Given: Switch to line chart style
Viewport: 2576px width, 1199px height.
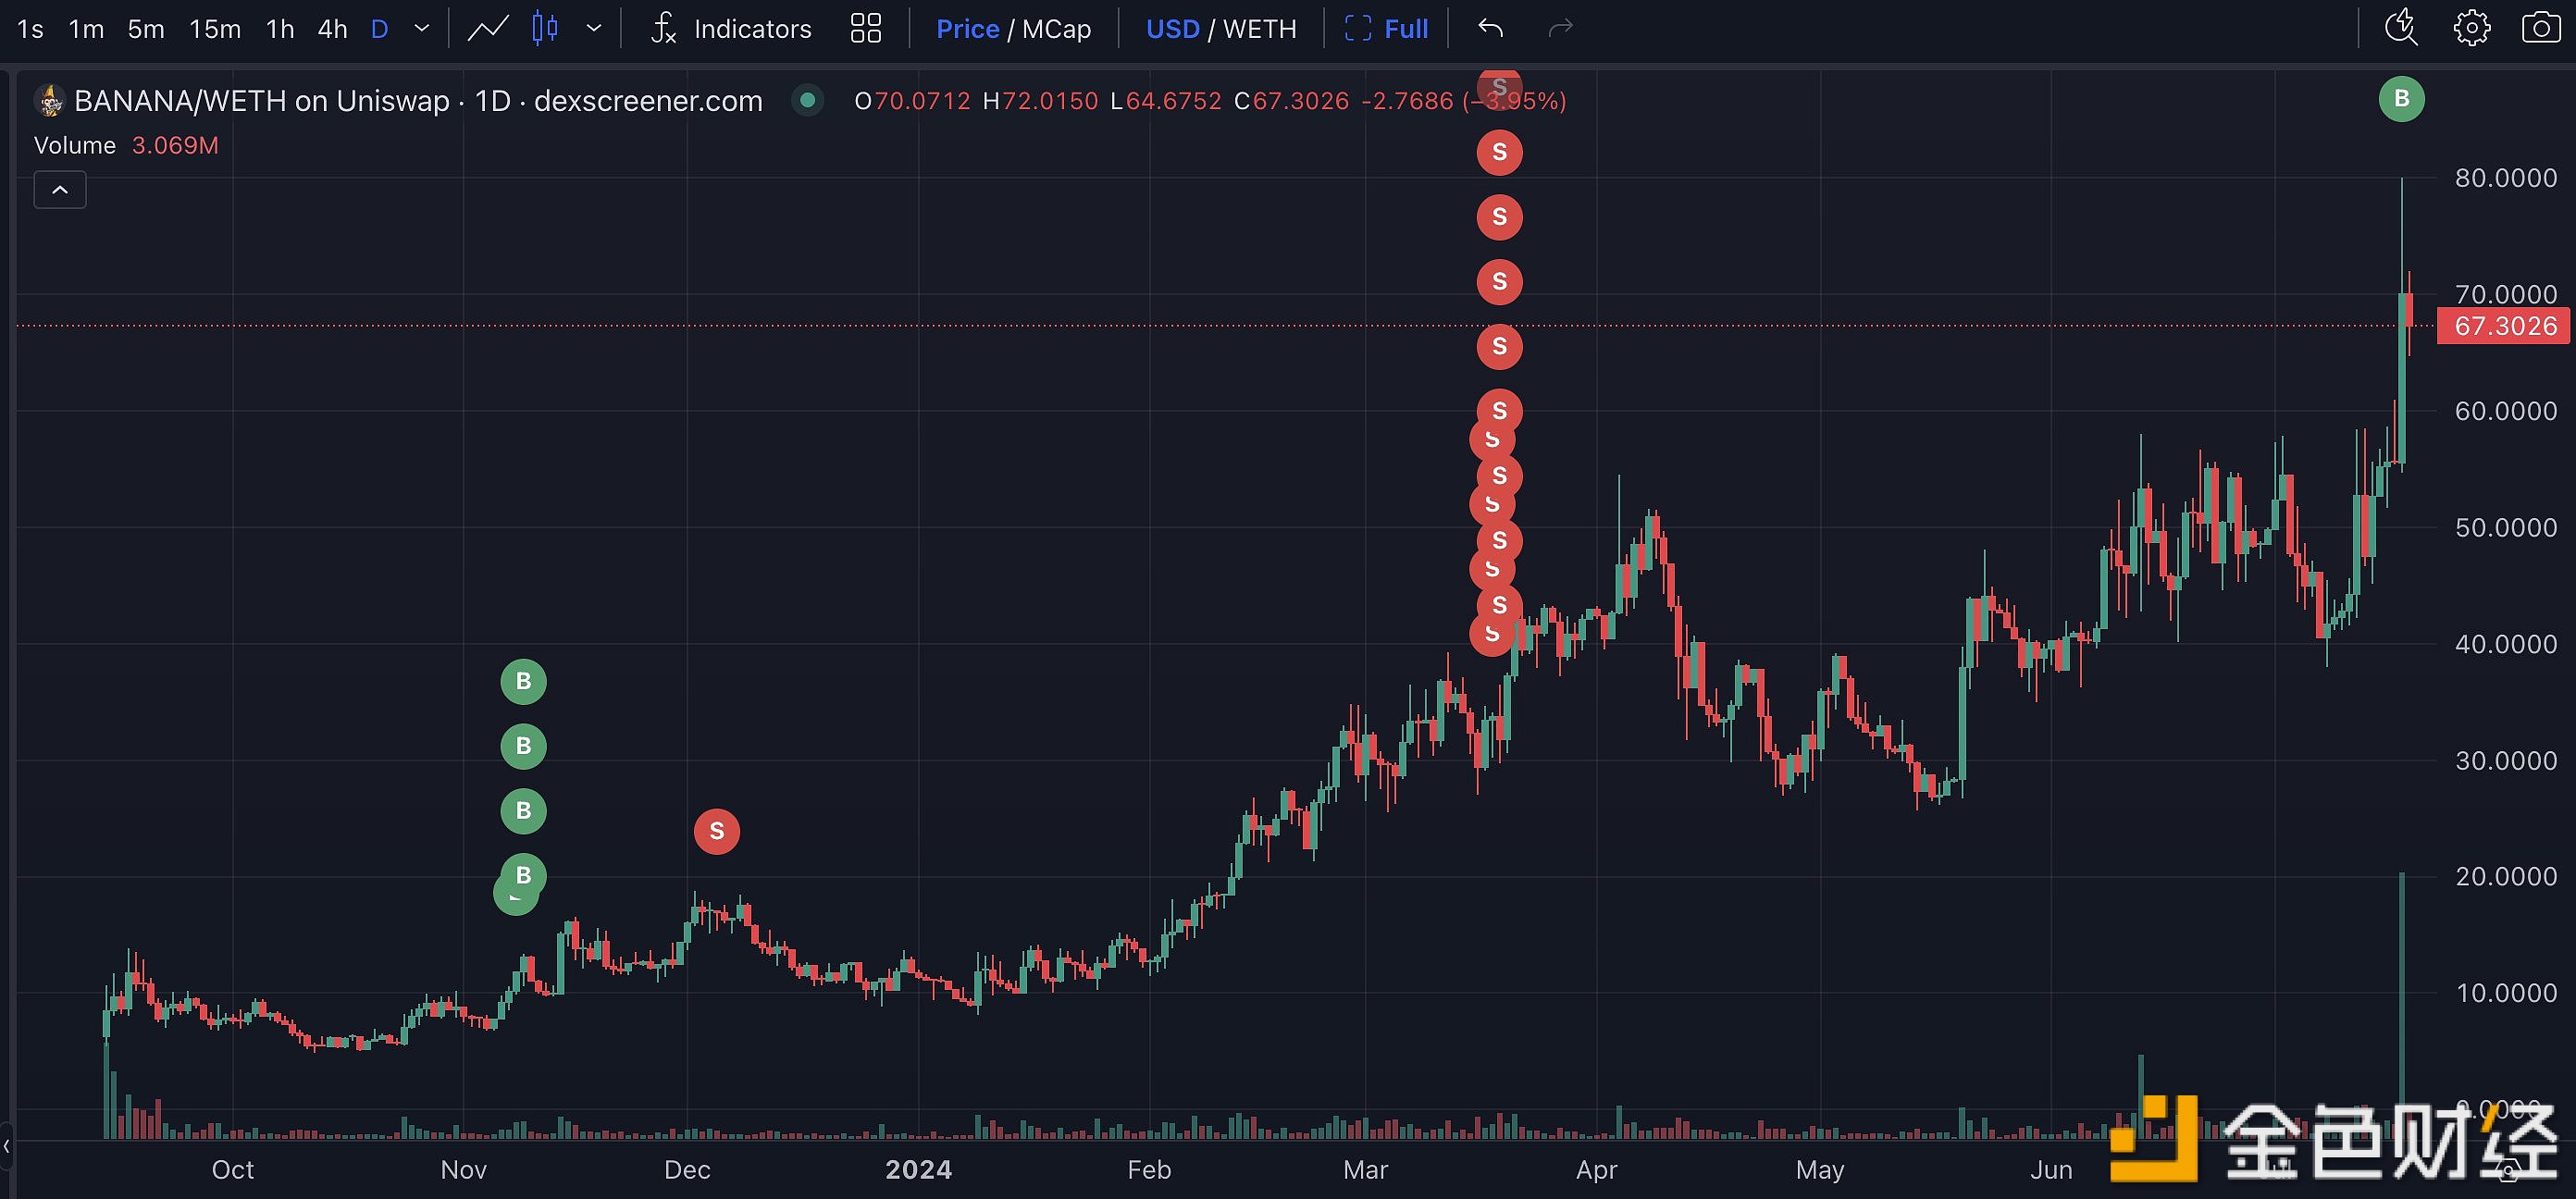Looking at the screenshot, I should tap(488, 29).
